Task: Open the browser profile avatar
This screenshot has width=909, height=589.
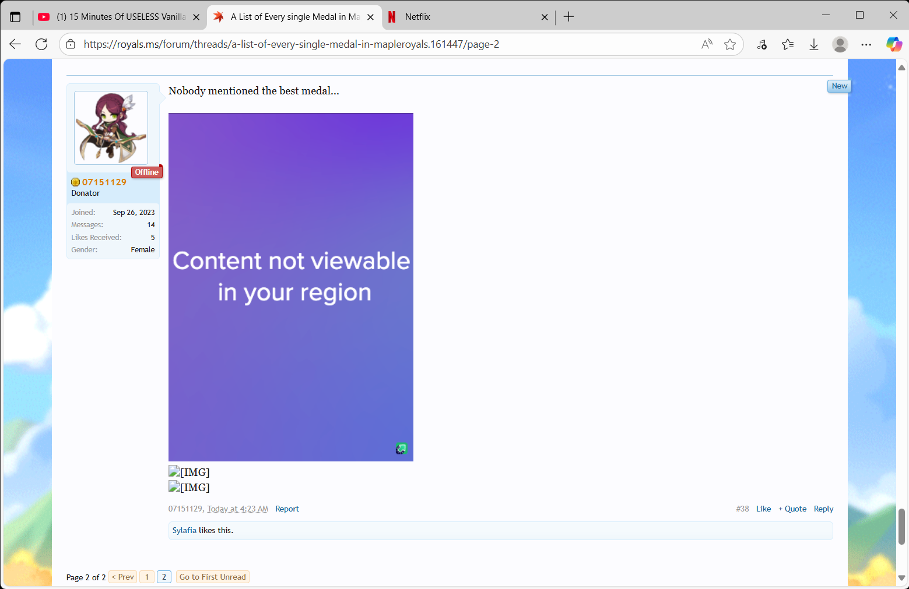Action: [840, 44]
